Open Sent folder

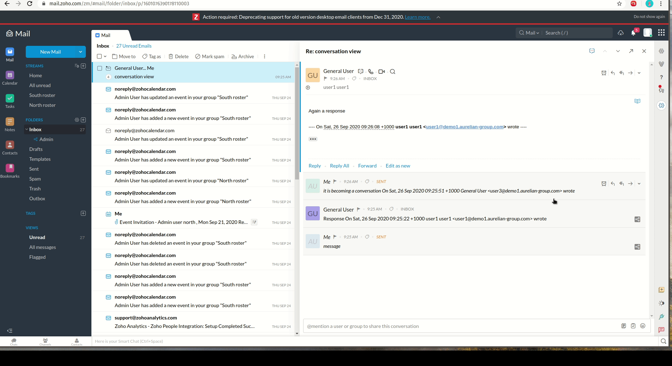tap(34, 169)
